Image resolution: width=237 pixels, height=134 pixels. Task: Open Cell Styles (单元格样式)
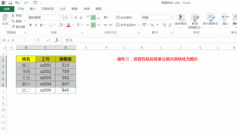211,21
